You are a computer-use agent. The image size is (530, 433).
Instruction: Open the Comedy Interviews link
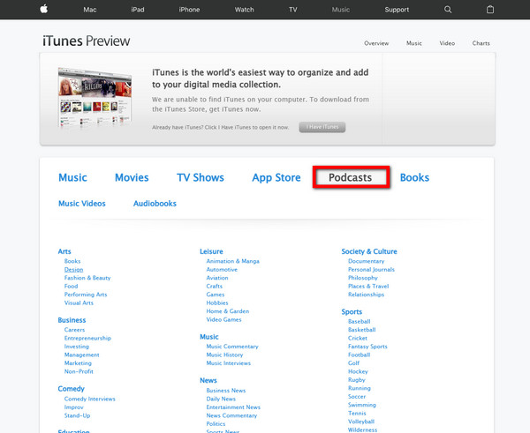coord(89,399)
